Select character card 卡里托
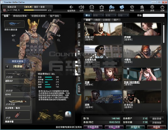The width and height of the screenshot is (168, 130). click(142, 56)
